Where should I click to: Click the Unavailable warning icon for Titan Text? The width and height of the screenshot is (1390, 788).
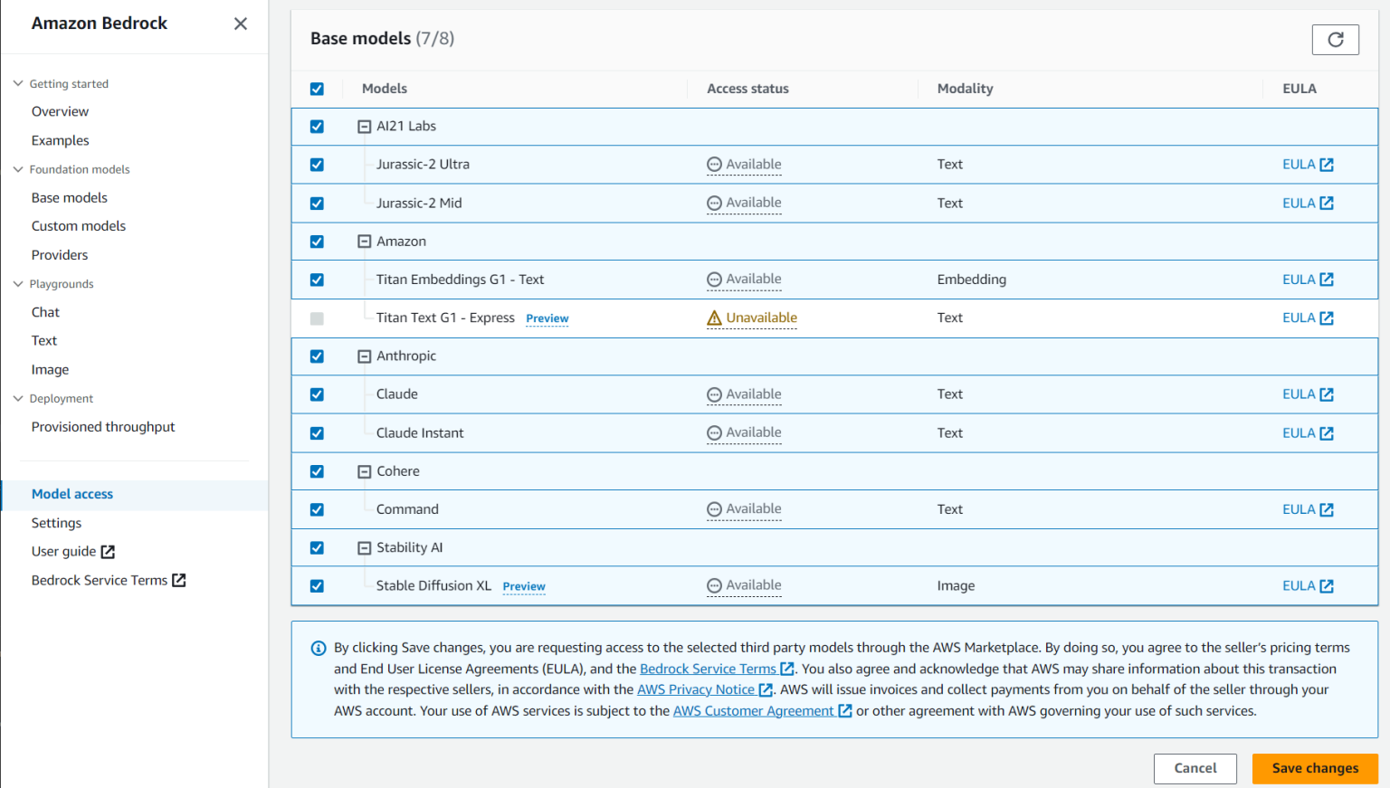coord(714,318)
